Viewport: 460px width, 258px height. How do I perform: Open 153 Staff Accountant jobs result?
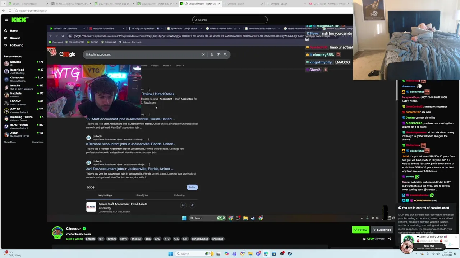(130, 119)
